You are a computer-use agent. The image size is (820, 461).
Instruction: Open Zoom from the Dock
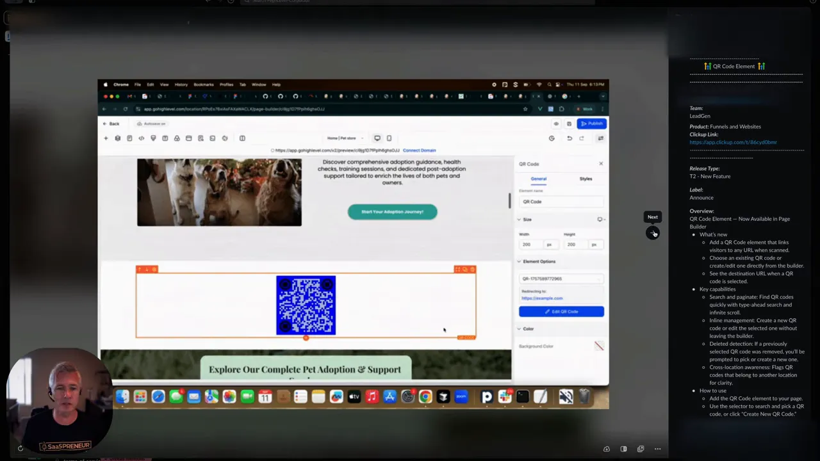[461, 398]
